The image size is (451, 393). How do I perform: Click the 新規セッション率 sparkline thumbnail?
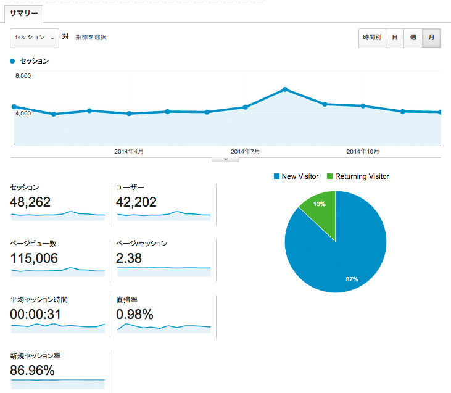[x=58, y=384]
